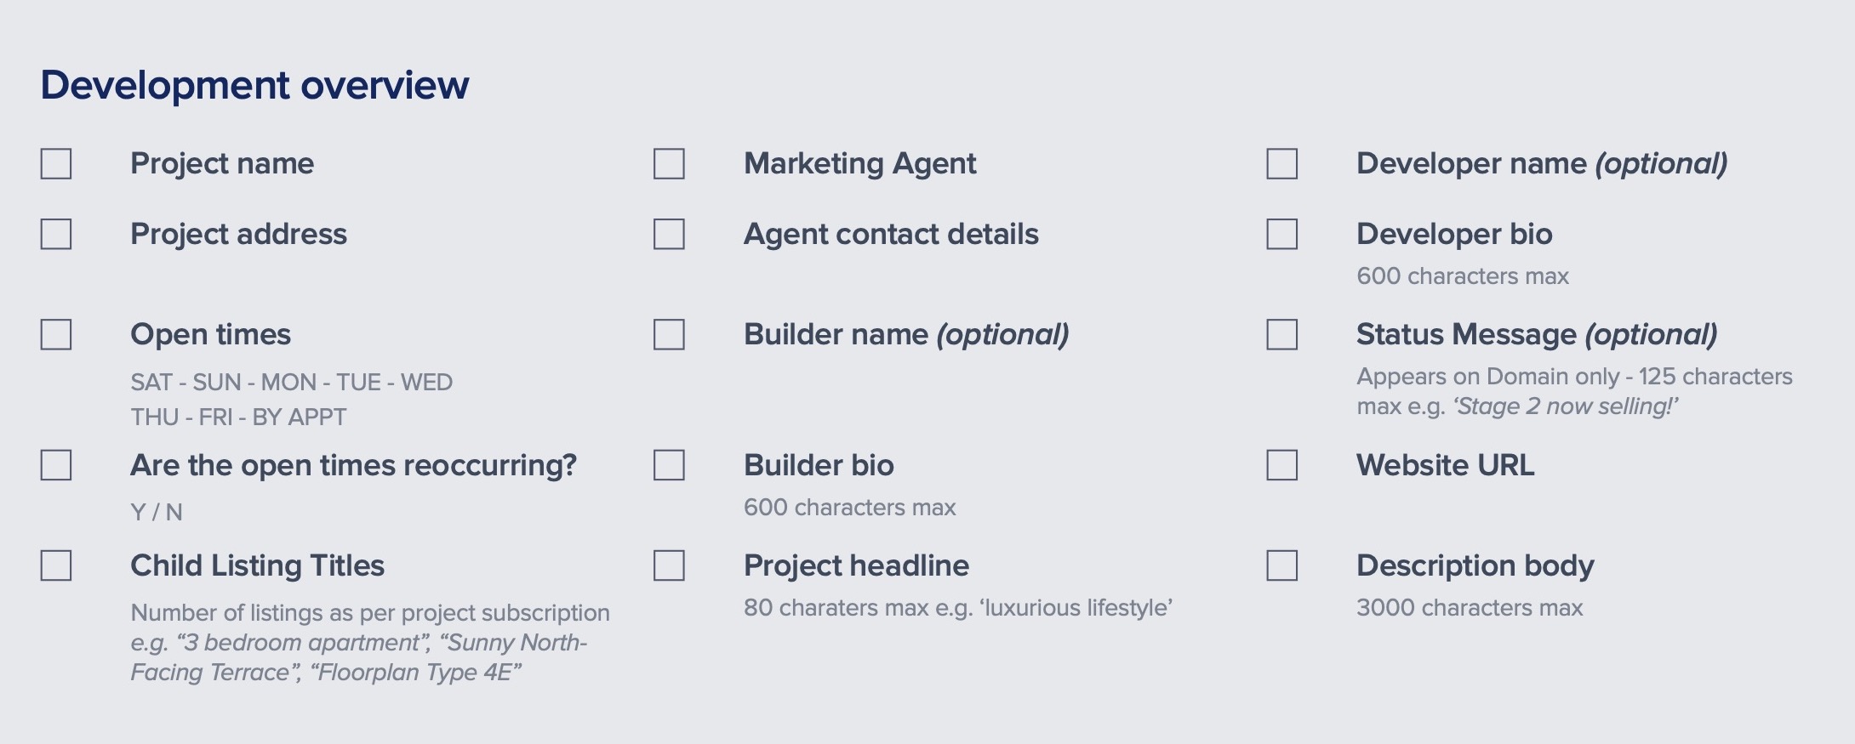
Task: Check the Builder name optional box
Action: pos(669,334)
